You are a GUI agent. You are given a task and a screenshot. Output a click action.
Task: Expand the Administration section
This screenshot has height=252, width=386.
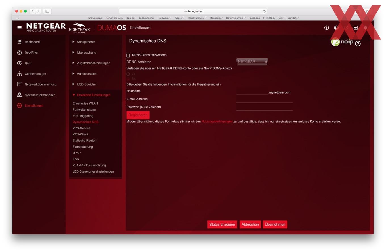click(x=85, y=74)
